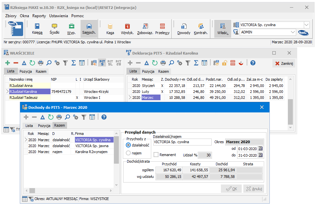Open the Wyp. (payroll) module
Screen dimensions: 316x205
(71, 29)
